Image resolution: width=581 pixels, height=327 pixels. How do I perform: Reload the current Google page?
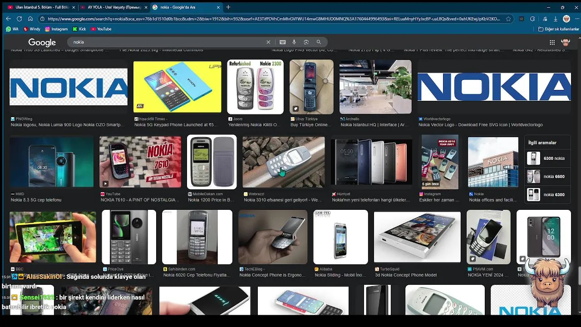click(x=19, y=19)
